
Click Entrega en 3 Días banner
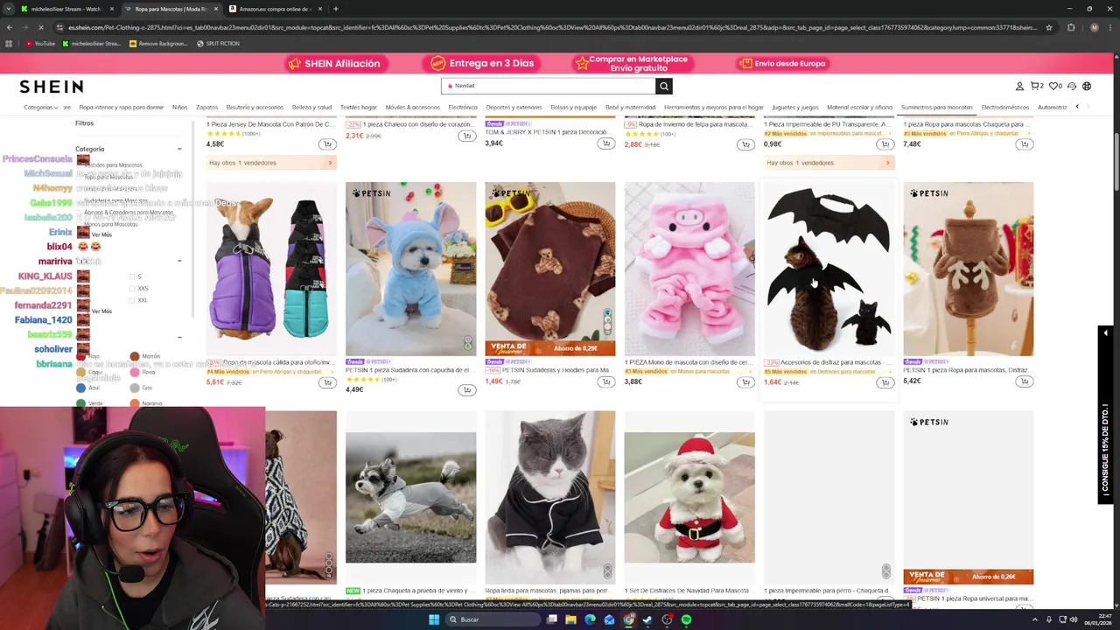[482, 63]
